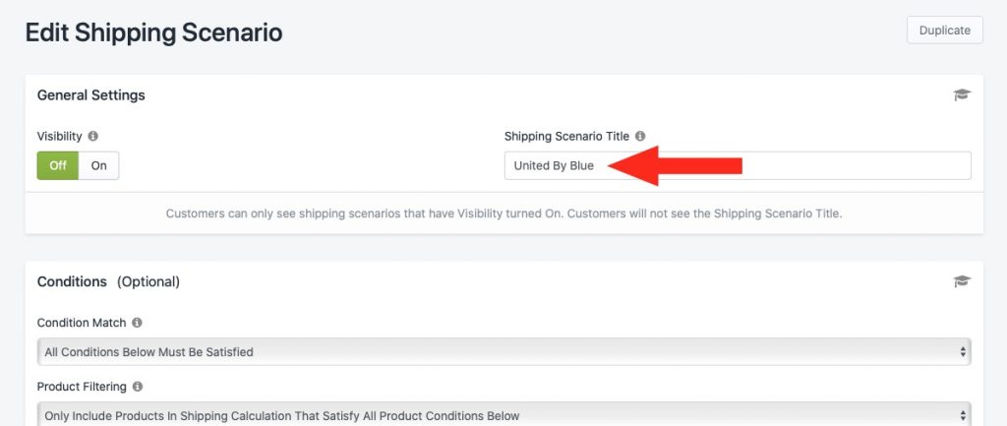The image size is (1007, 426).
Task: Switch Visibility toggle to On
Action: click(99, 165)
